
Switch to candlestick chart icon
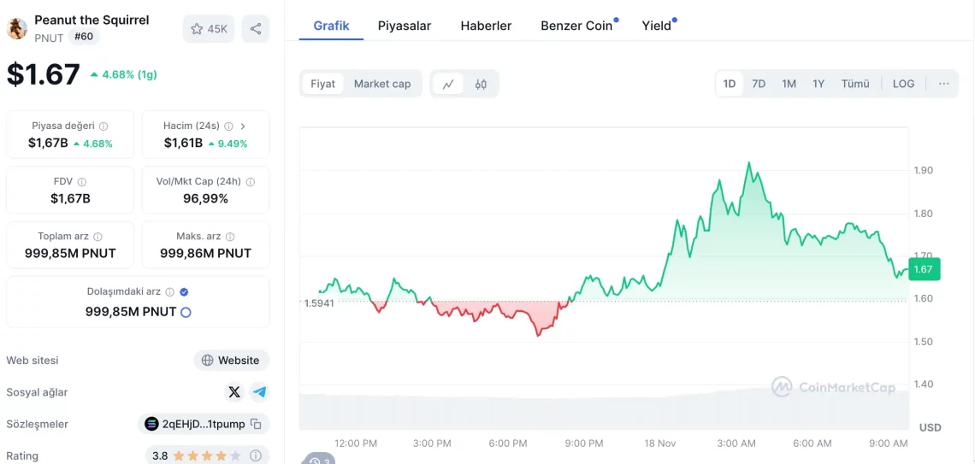(x=481, y=84)
